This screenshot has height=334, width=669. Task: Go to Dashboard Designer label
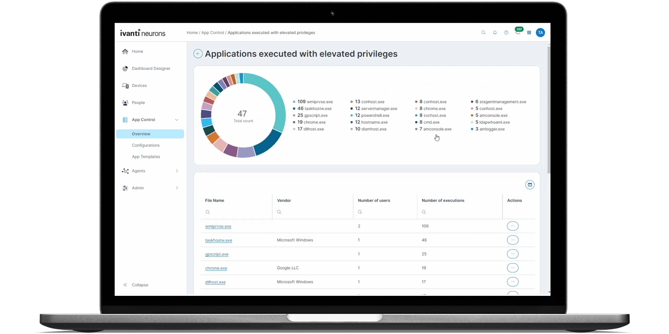click(151, 69)
